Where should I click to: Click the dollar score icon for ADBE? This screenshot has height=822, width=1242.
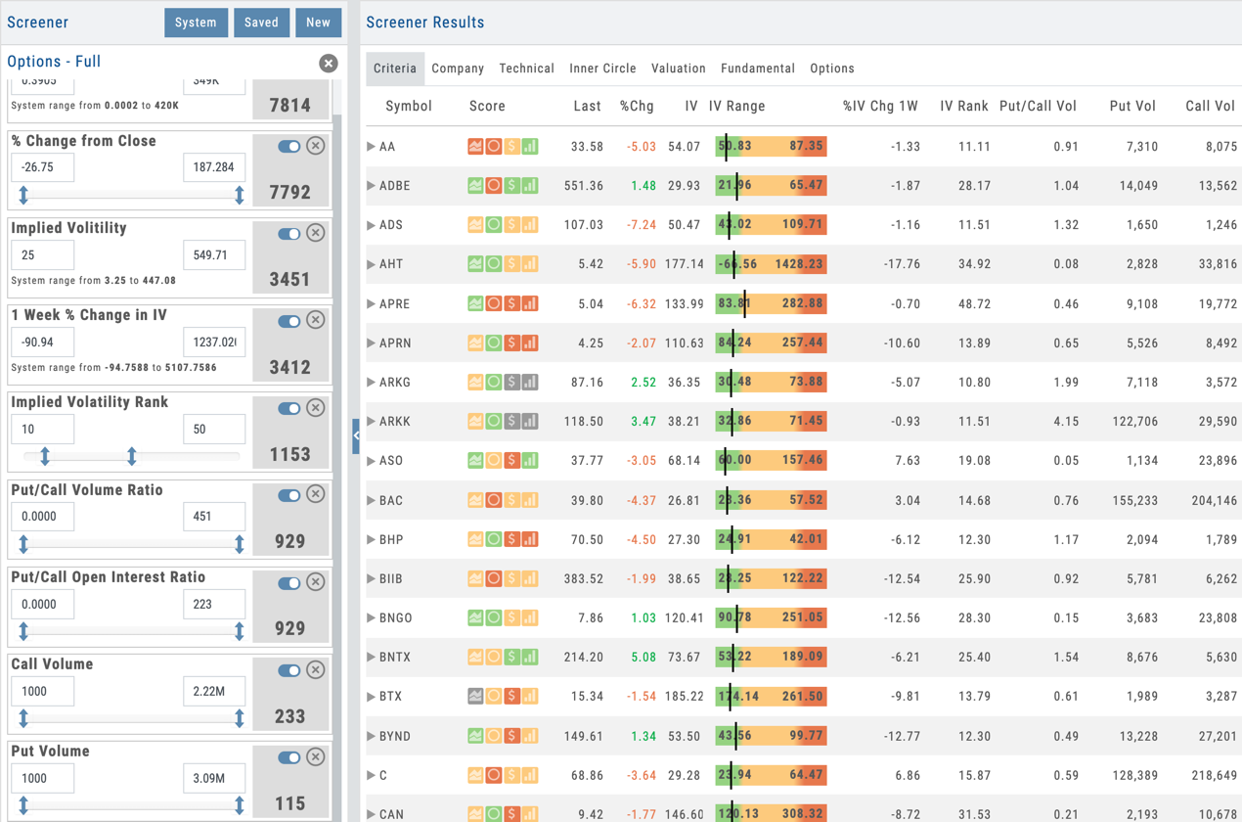point(511,186)
